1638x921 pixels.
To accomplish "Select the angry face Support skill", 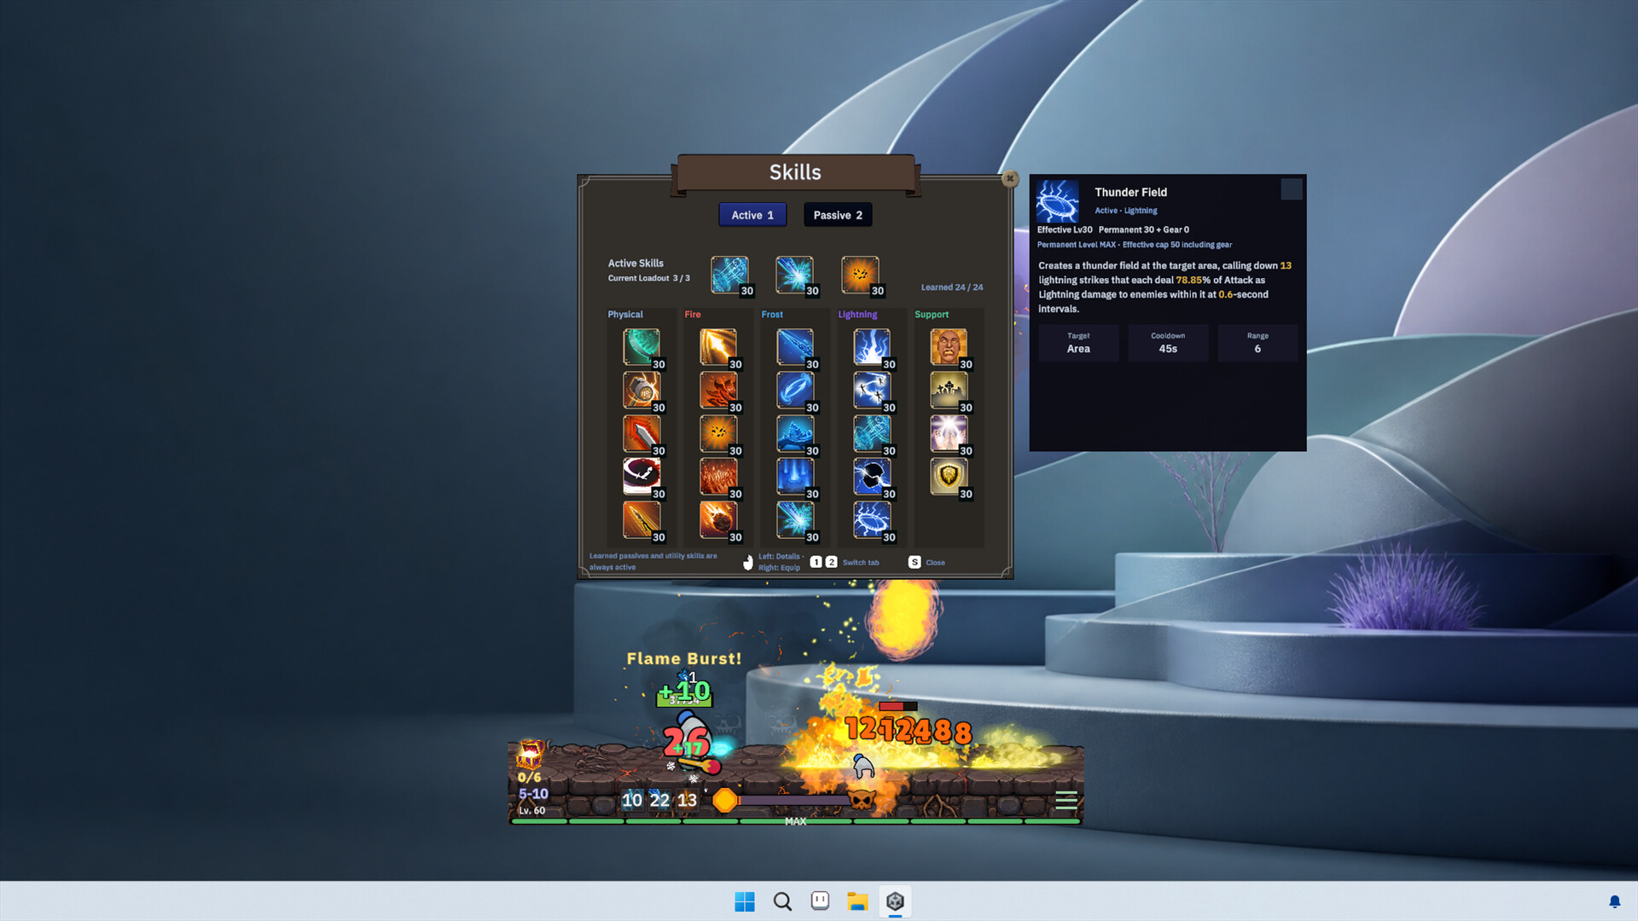I will (x=948, y=346).
